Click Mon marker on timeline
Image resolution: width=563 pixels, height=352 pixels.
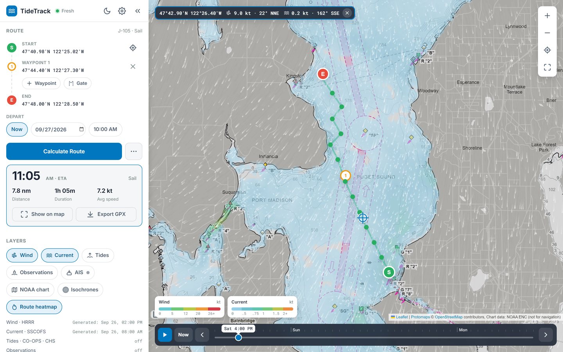(463, 330)
